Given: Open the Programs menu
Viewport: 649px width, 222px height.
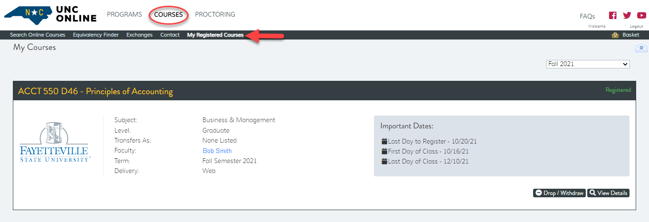Looking at the screenshot, I should (124, 14).
